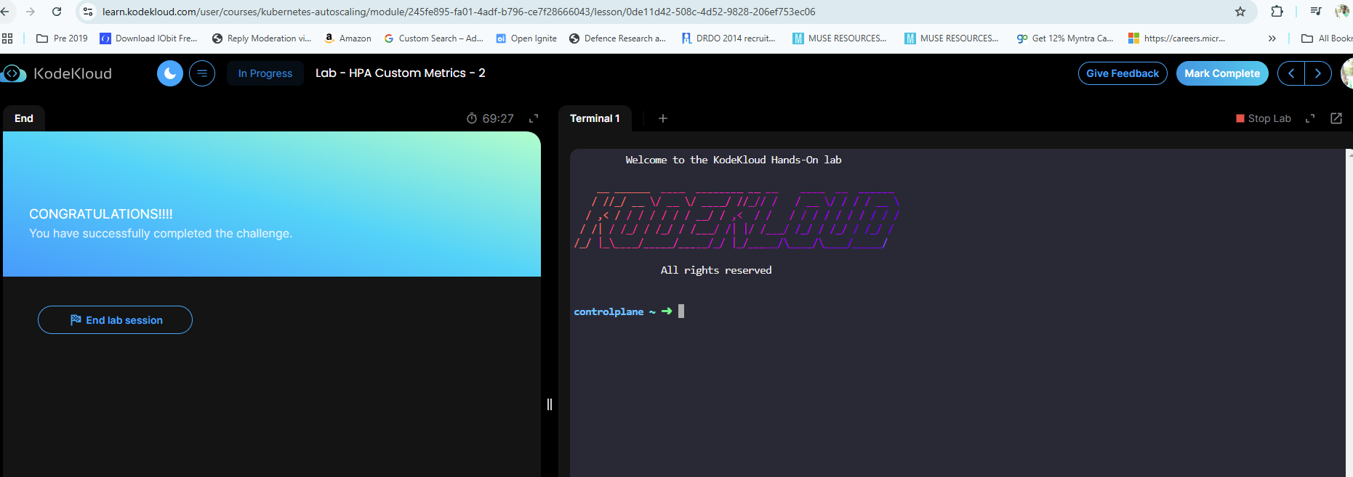Select the End tab
The image size is (1353, 477).
[x=24, y=118]
